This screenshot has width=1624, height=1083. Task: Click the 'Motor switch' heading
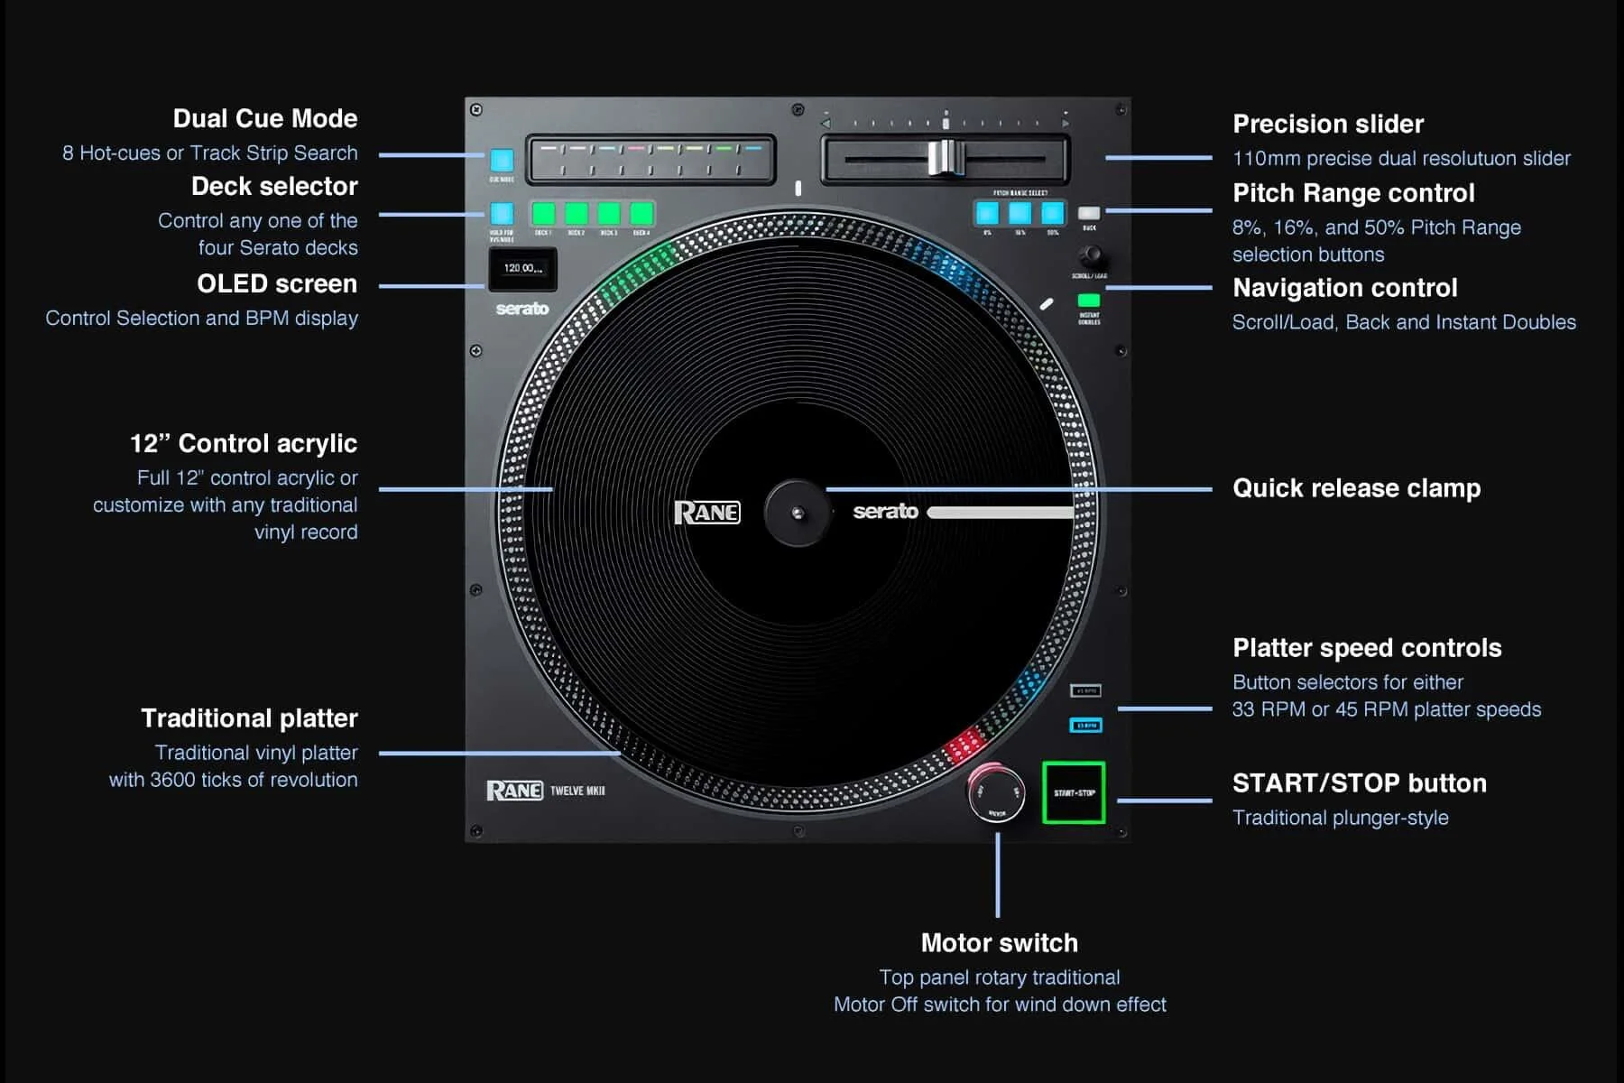click(x=1000, y=943)
